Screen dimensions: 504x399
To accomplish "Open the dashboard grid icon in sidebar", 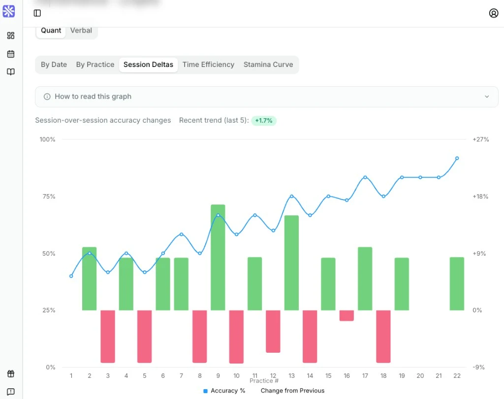I will (x=11, y=35).
